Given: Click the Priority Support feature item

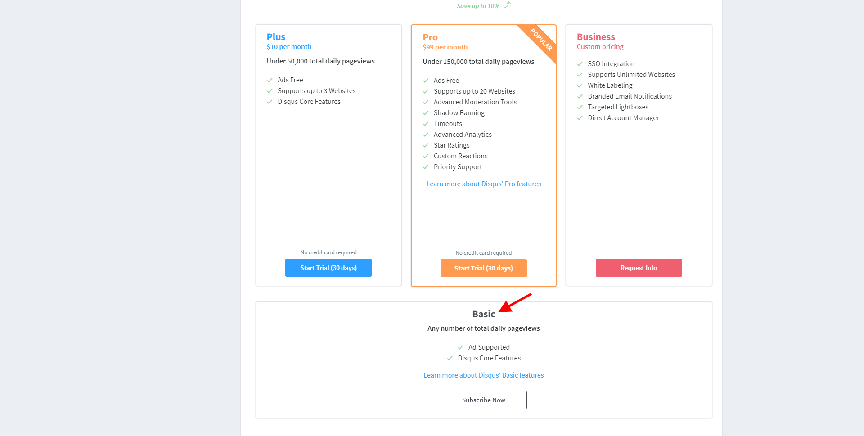Looking at the screenshot, I should (458, 167).
